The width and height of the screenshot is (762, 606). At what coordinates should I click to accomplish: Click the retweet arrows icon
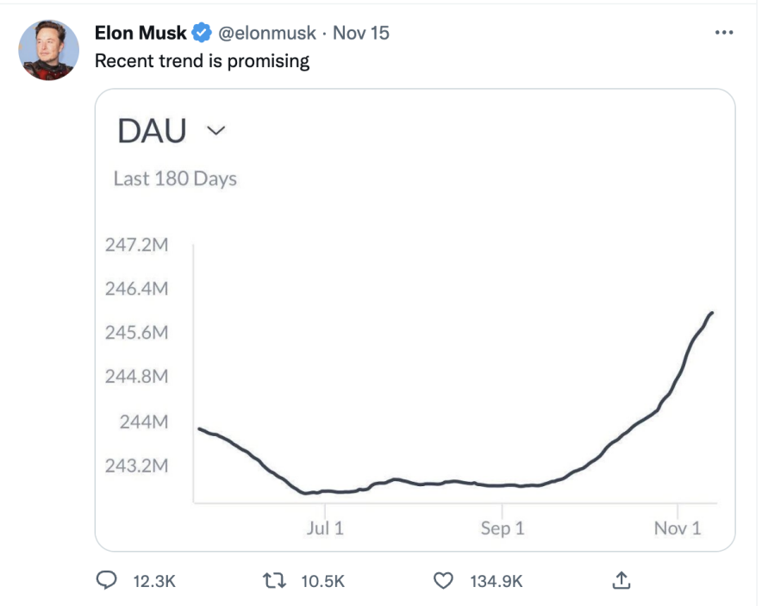(x=276, y=582)
